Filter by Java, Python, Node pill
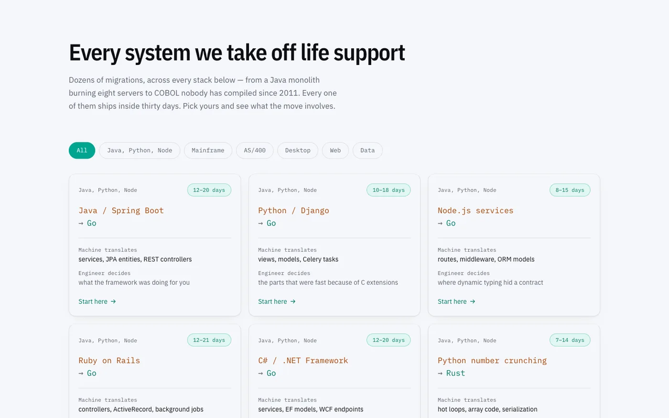This screenshot has height=418, width=669. pos(140,150)
